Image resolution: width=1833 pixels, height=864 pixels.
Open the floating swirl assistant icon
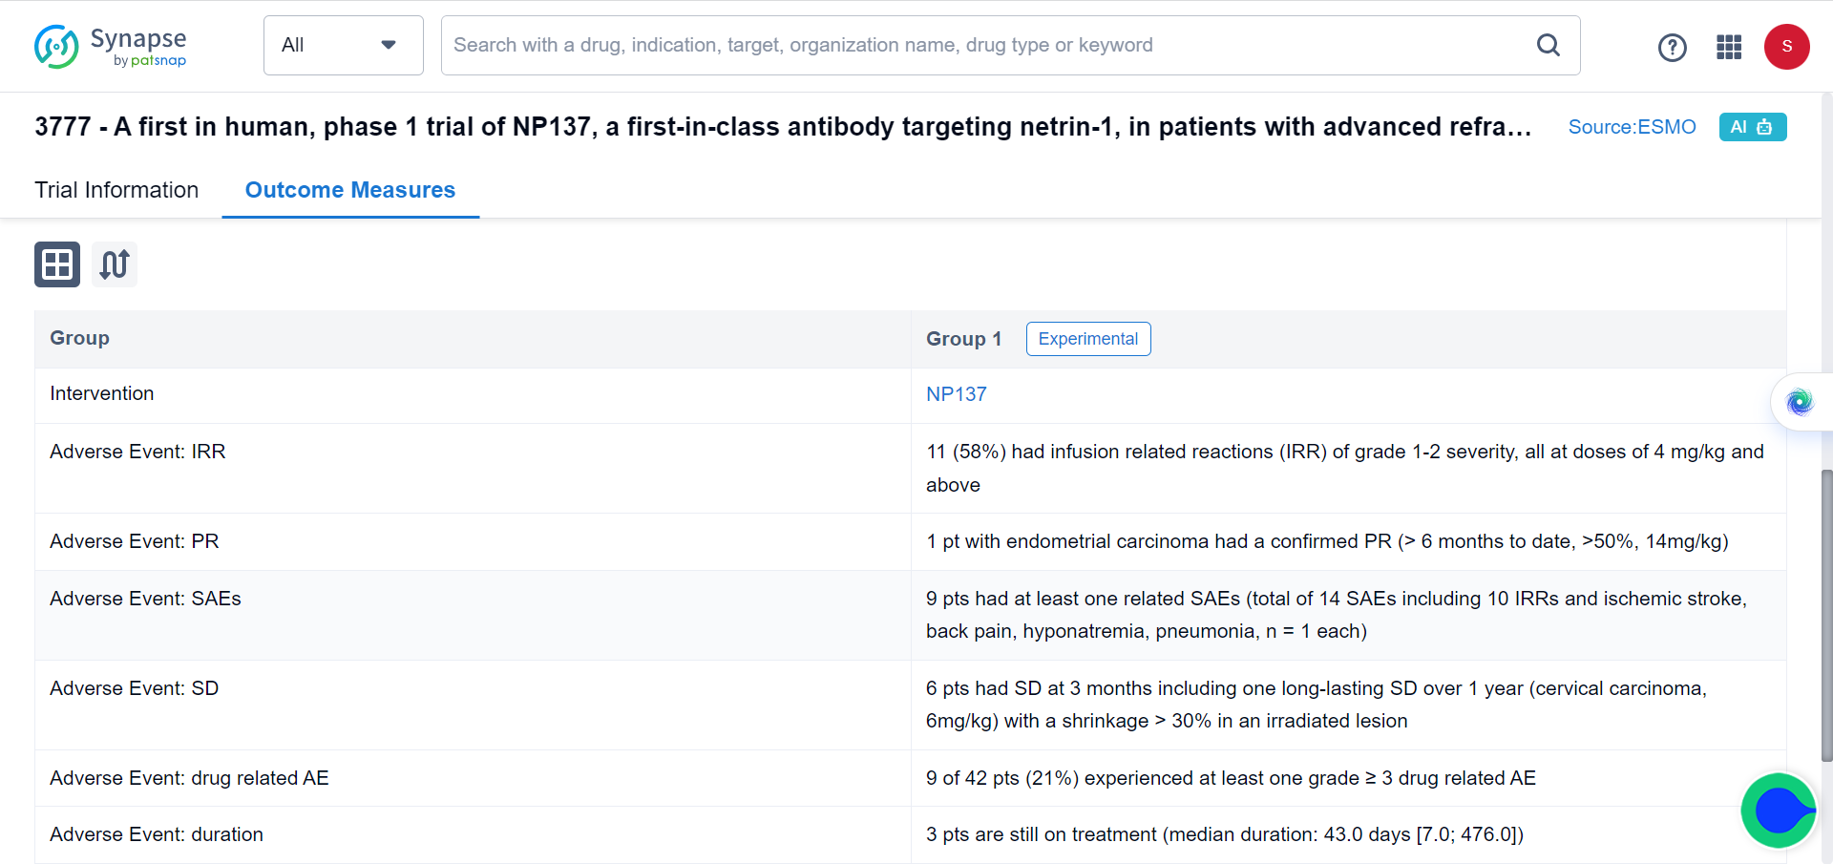coord(1800,402)
